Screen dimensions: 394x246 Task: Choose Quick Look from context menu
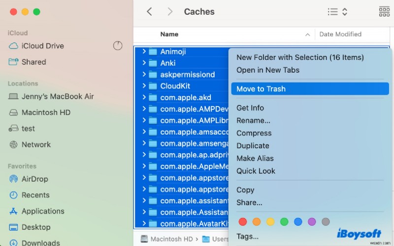(x=256, y=171)
